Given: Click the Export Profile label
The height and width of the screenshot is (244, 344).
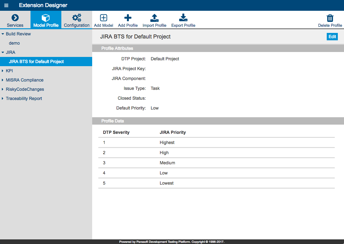Looking at the screenshot, I should pos(183,26).
